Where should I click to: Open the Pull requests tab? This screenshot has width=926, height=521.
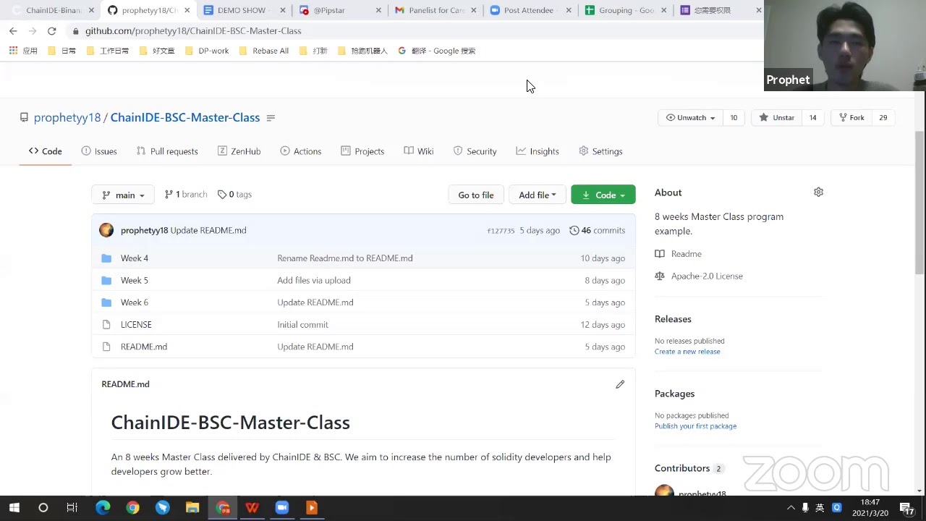(167, 151)
